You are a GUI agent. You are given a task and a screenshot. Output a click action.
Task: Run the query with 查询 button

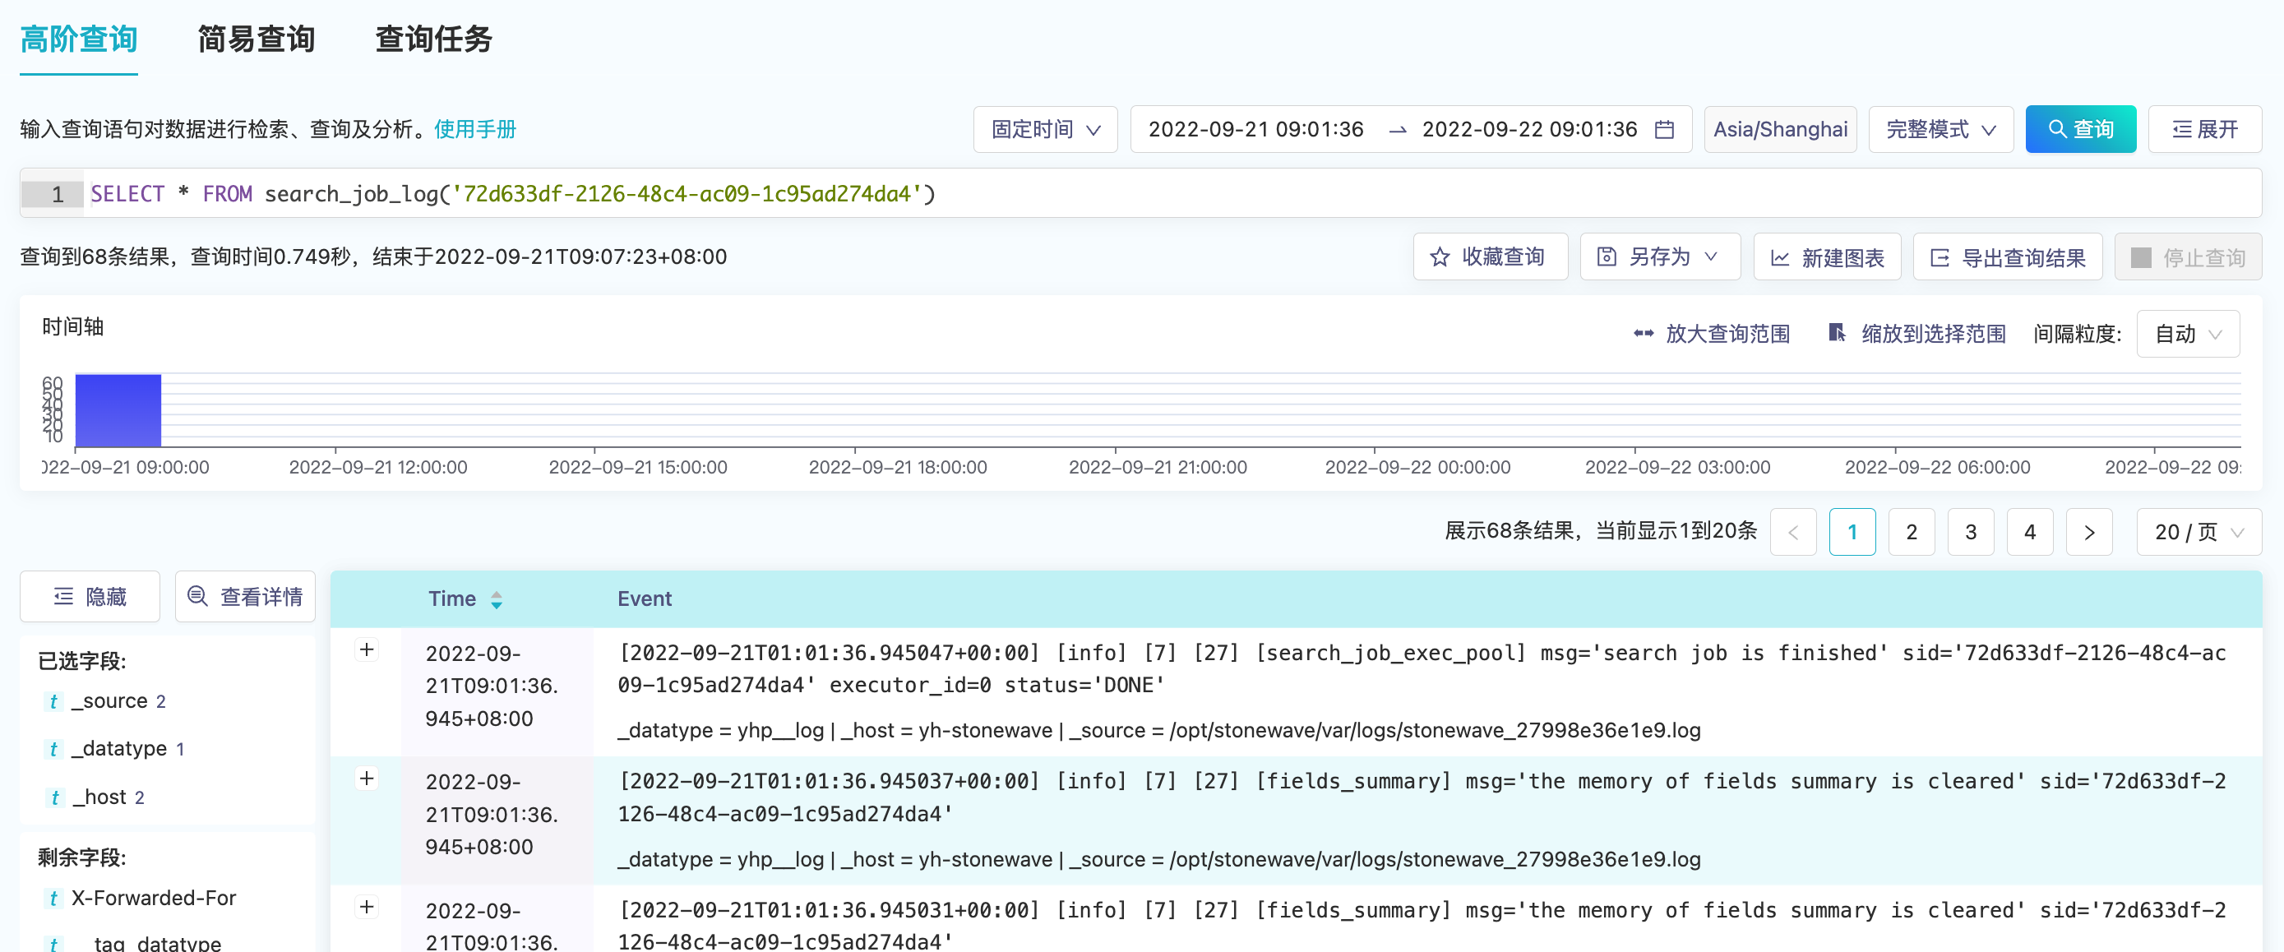click(2080, 129)
